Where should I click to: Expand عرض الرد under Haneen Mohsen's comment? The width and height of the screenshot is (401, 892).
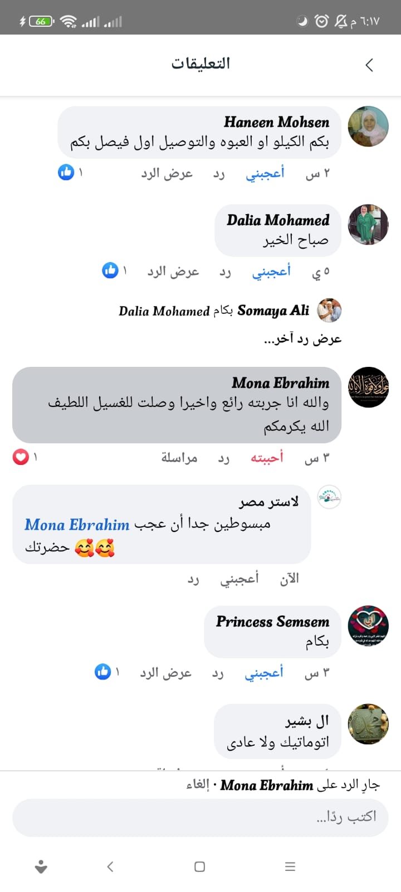167,173
